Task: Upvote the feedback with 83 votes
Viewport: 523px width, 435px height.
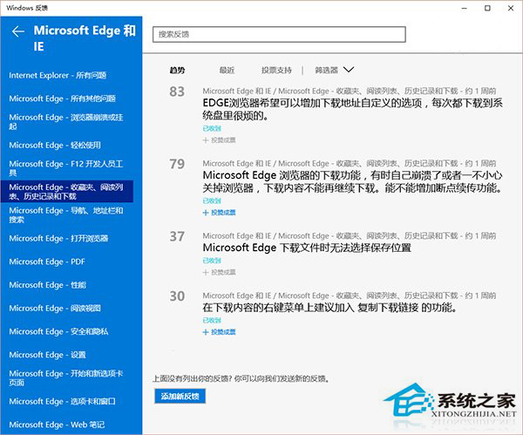Action: coord(219,140)
